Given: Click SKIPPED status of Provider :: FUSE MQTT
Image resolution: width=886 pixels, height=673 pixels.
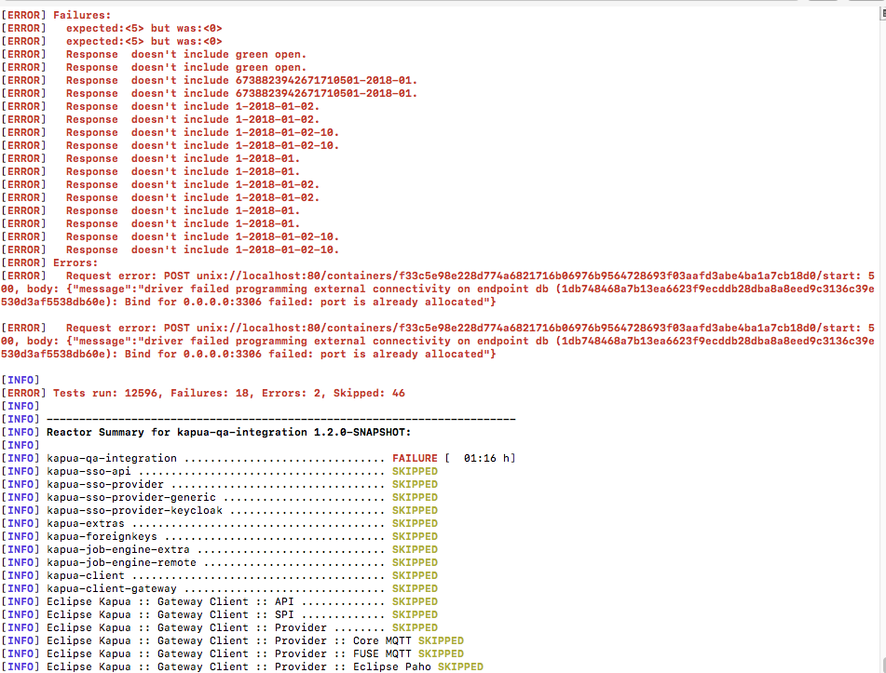Looking at the screenshot, I should (x=441, y=653).
